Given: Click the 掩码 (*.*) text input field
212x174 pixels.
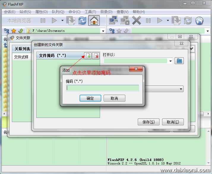Looking at the screenshot, I should click(102, 88).
